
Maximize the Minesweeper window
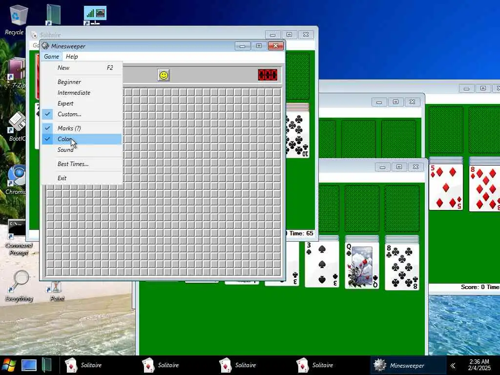259,46
